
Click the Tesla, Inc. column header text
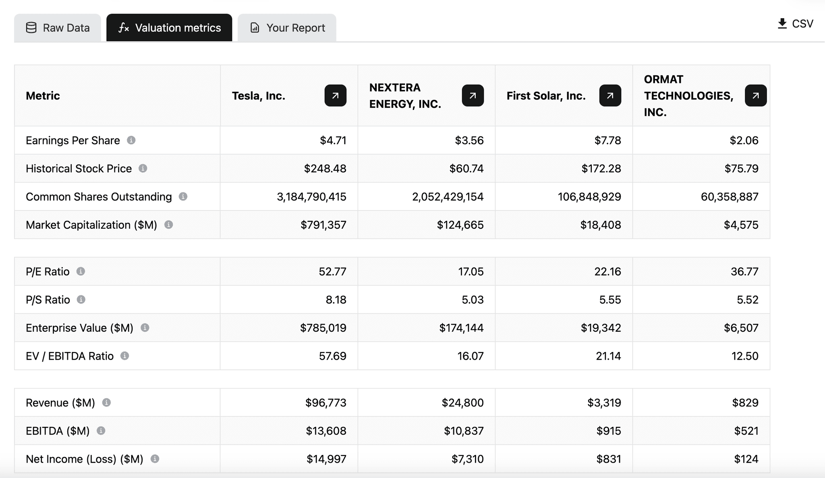(x=259, y=96)
